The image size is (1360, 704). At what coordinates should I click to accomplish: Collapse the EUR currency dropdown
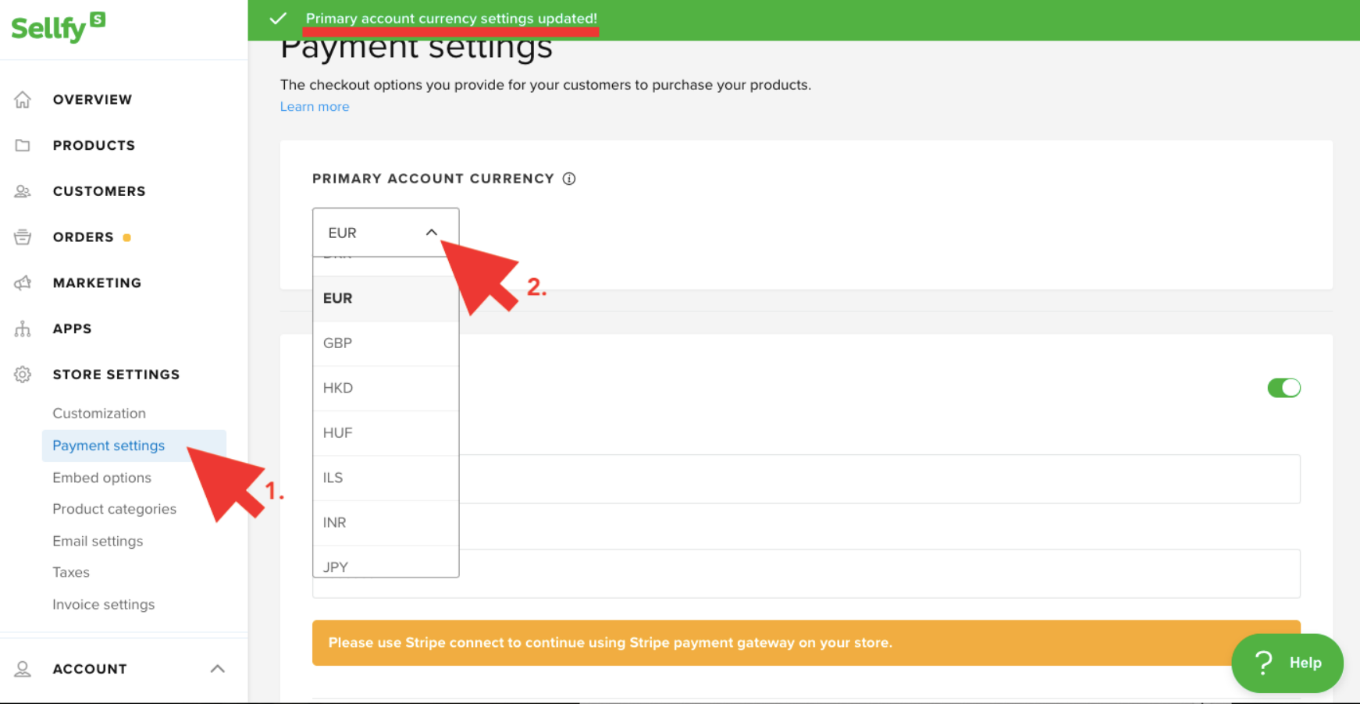431,233
